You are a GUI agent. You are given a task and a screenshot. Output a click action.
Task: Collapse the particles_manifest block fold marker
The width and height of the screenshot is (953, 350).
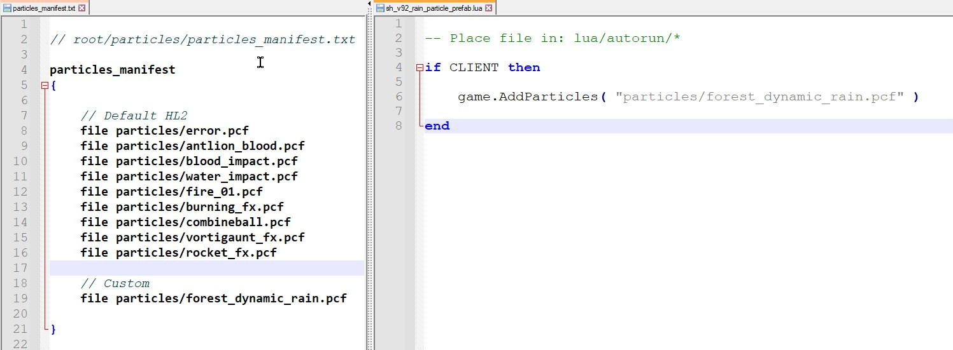pyautogui.click(x=45, y=85)
